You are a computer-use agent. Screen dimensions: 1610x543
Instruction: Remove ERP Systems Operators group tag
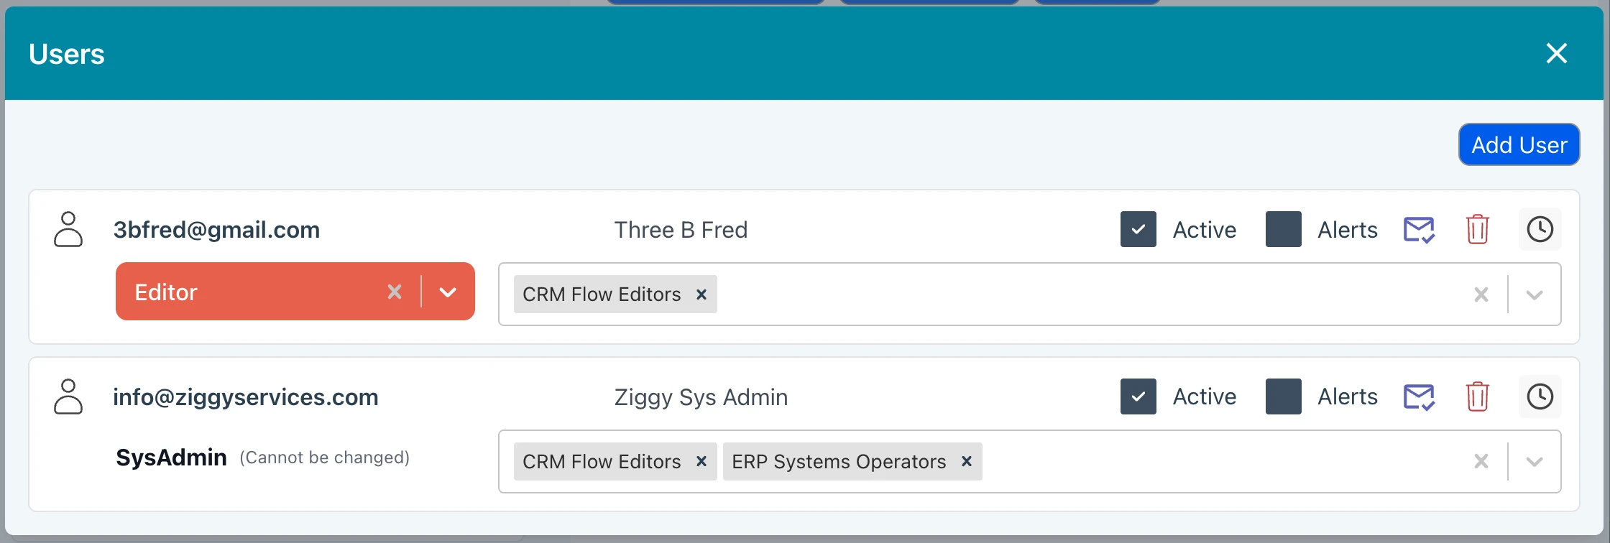(x=967, y=461)
